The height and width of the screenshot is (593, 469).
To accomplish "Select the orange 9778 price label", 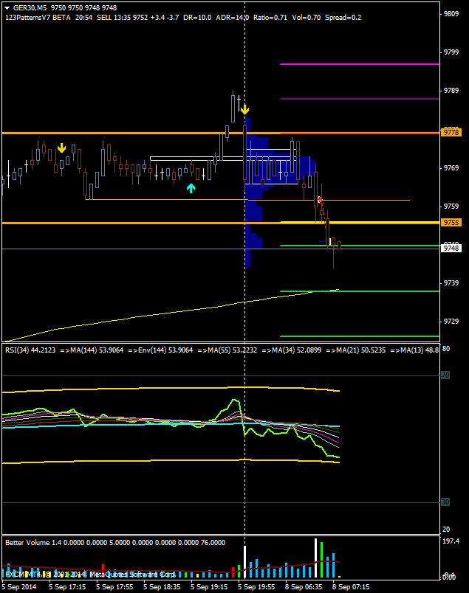I will (451, 133).
